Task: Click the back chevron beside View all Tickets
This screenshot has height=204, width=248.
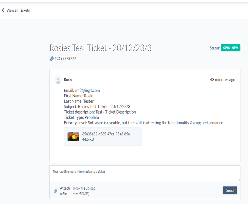Action: [3, 11]
